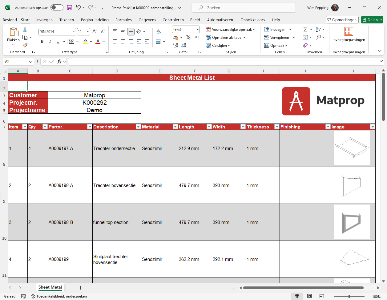The height and width of the screenshot is (300, 387).
Task: Open the Material column filter dropdown
Action: coord(175,127)
